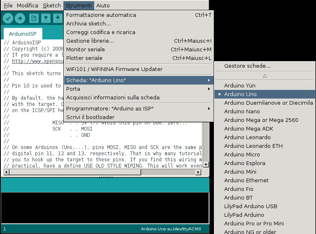Click the opensource.org license link in code
This screenshot has width=316, height=234.
[x=38, y=61]
